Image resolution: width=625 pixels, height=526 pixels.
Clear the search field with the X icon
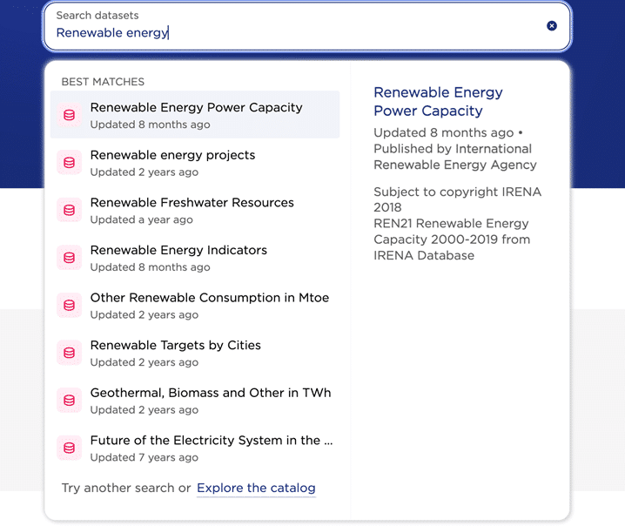[552, 26]
